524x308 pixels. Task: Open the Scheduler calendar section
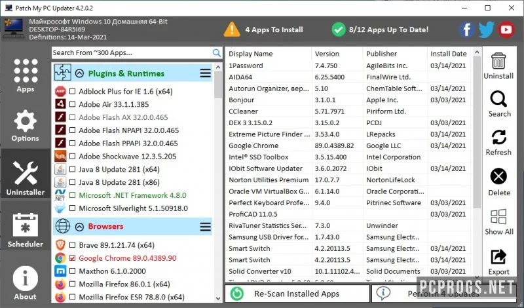(26, 229)
